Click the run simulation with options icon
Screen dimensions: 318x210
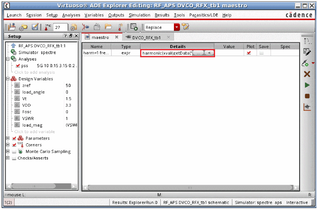click(x=134, y=27)
